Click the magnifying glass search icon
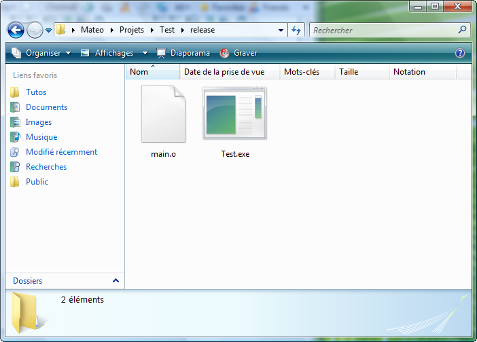477x342 pixels. (x=463, y=29)
